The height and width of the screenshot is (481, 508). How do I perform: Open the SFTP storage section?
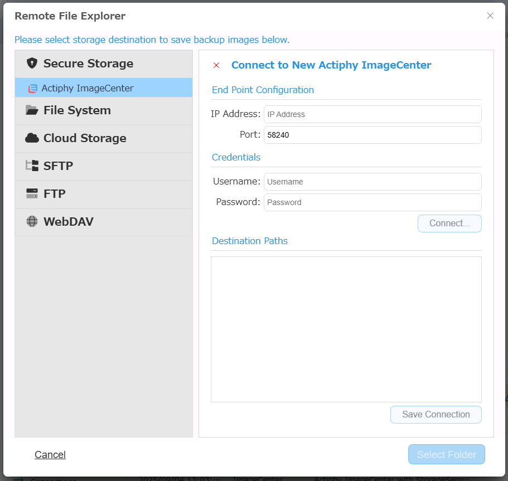point(58,166)
